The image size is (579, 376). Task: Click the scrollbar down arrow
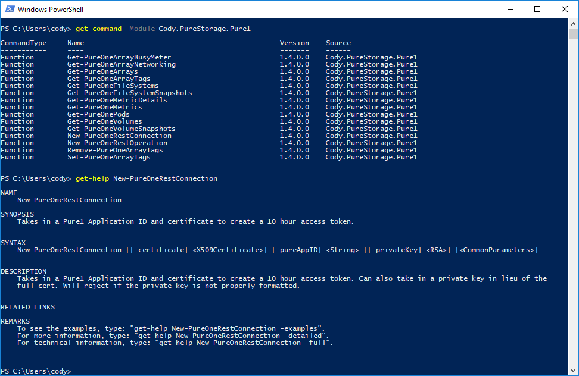point(573,371)
